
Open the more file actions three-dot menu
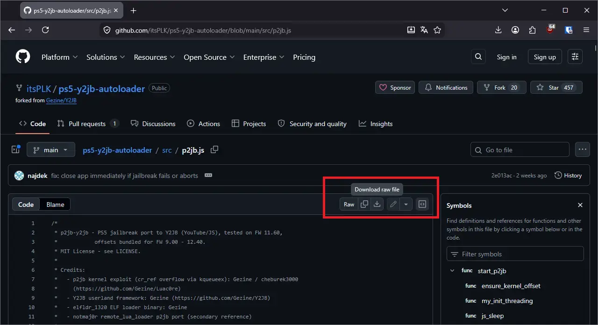[582, 150]
